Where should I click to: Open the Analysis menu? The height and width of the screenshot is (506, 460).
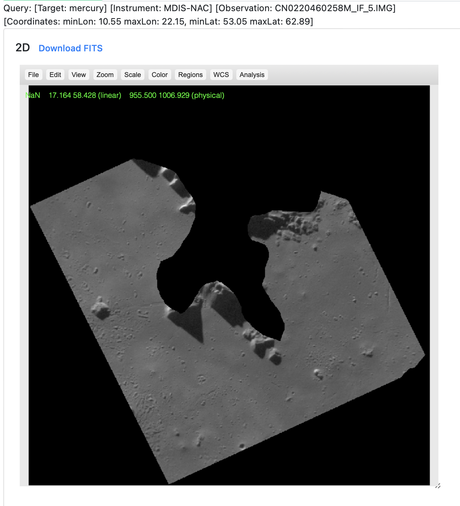[x=252, y=75]
